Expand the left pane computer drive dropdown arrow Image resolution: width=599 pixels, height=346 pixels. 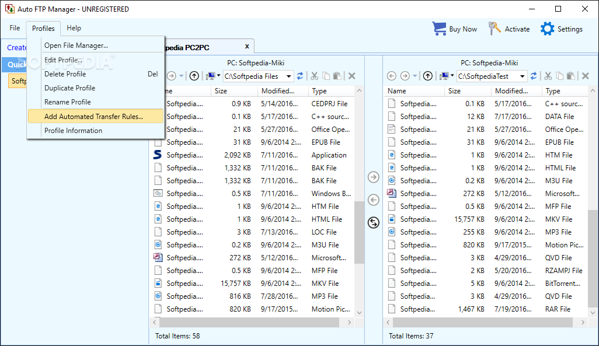click(218, 76)
